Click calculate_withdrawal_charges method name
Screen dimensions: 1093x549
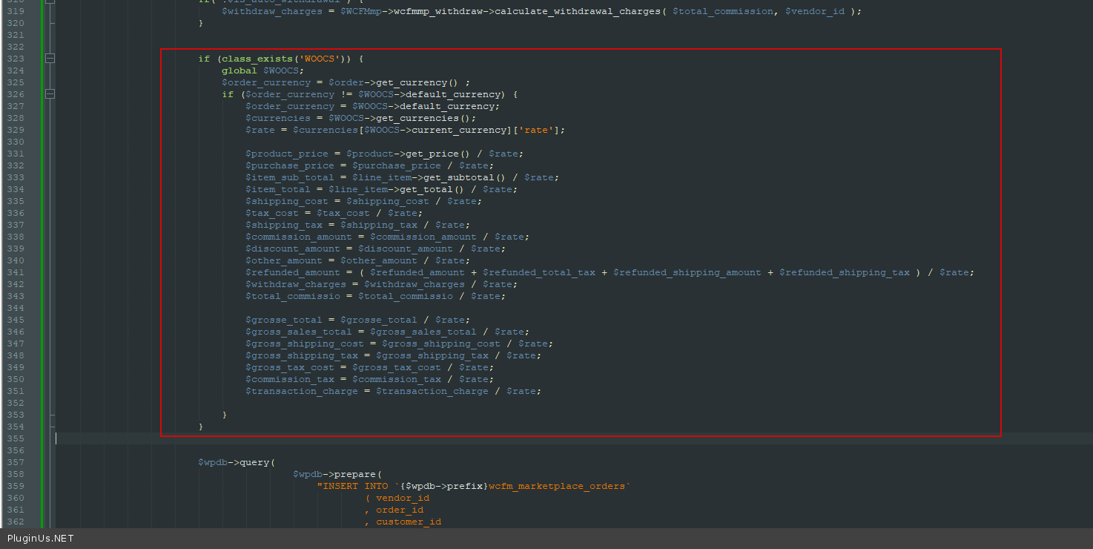click(x=577, y=11)
